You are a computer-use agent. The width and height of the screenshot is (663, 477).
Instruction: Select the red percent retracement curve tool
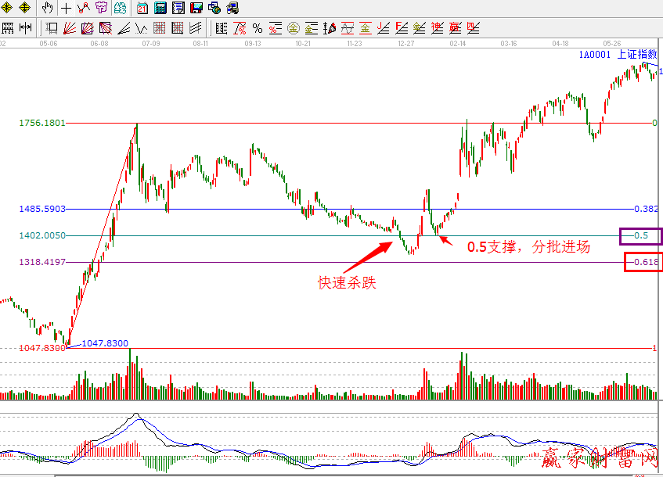tap(240, 28)
